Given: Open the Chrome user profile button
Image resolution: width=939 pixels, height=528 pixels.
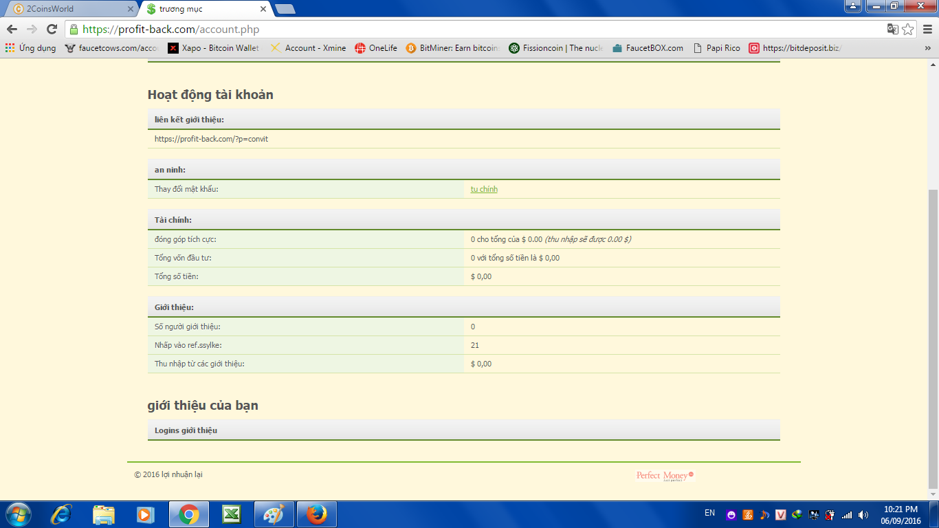Looking at the screenshot, I should coord(852,6).
